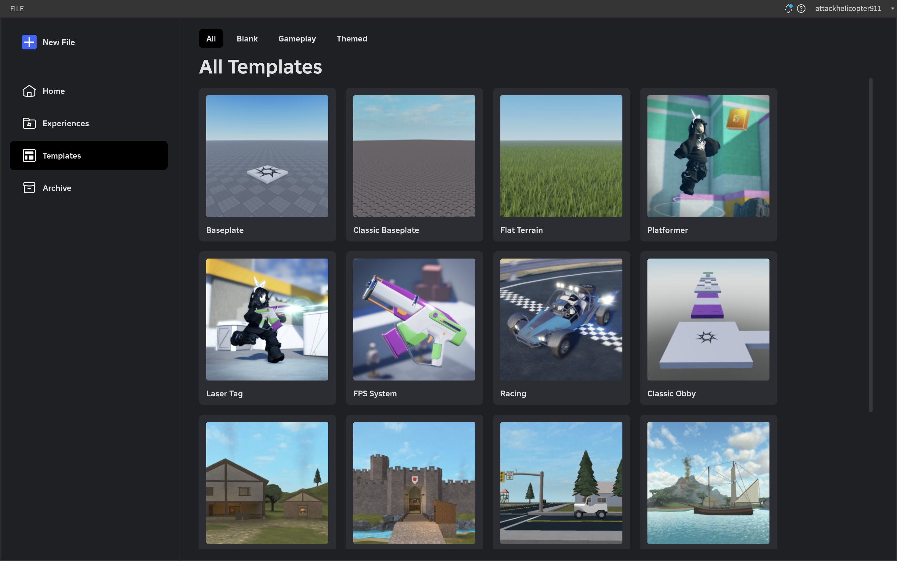Select the Templates panel icon
Screen dimensions: 897x561
pos(29,155)
